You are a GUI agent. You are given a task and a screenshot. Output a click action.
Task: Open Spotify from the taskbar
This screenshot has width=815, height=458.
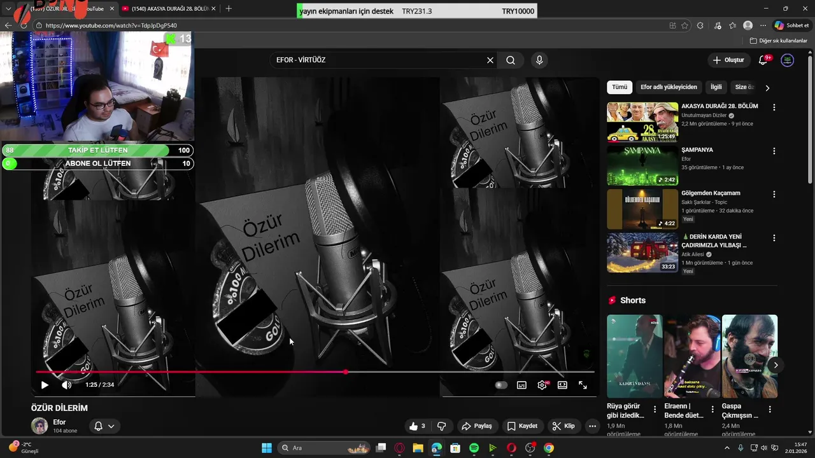click(x=474, y=448)
